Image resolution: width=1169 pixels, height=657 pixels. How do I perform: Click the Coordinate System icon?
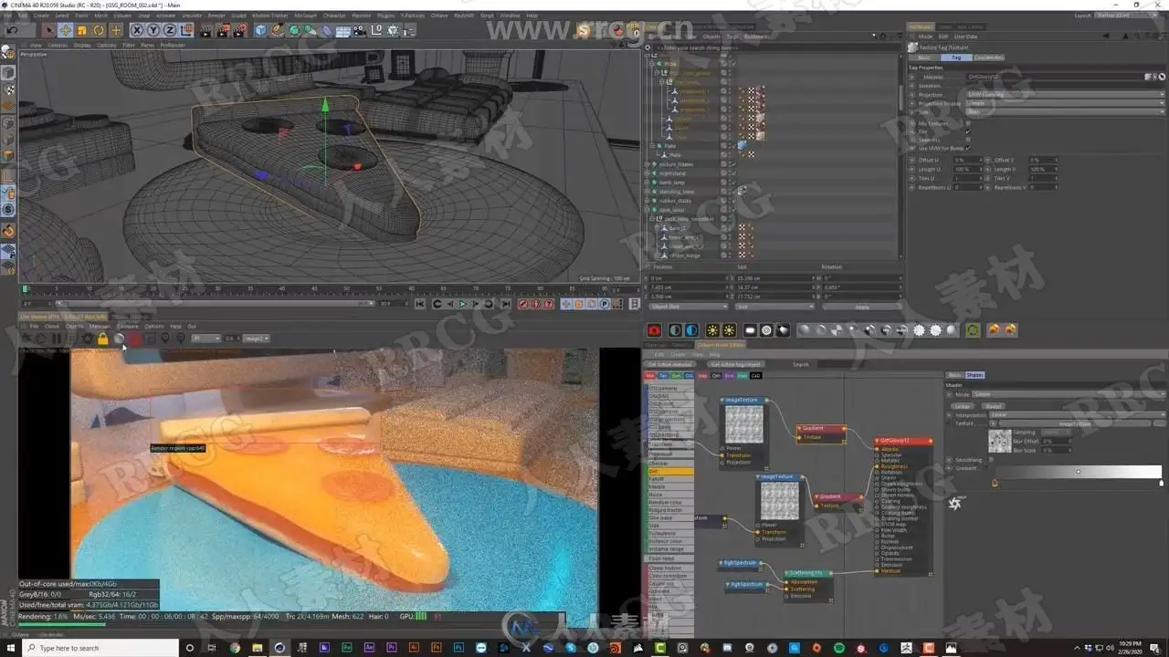coord(187,30)
